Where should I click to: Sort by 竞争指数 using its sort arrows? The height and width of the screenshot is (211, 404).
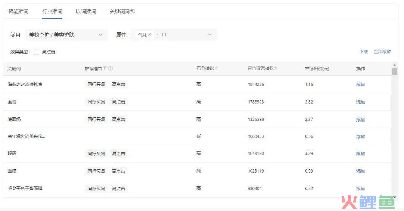tap(217, 69)
